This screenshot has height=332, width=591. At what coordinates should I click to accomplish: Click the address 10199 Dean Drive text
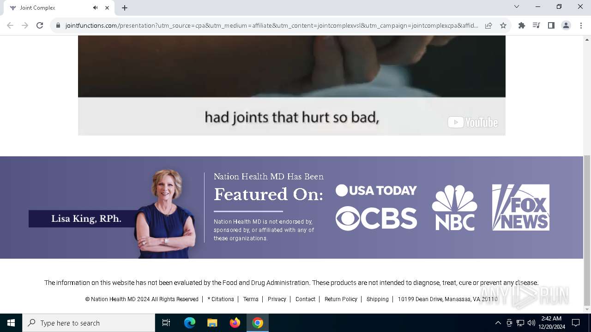447,299
